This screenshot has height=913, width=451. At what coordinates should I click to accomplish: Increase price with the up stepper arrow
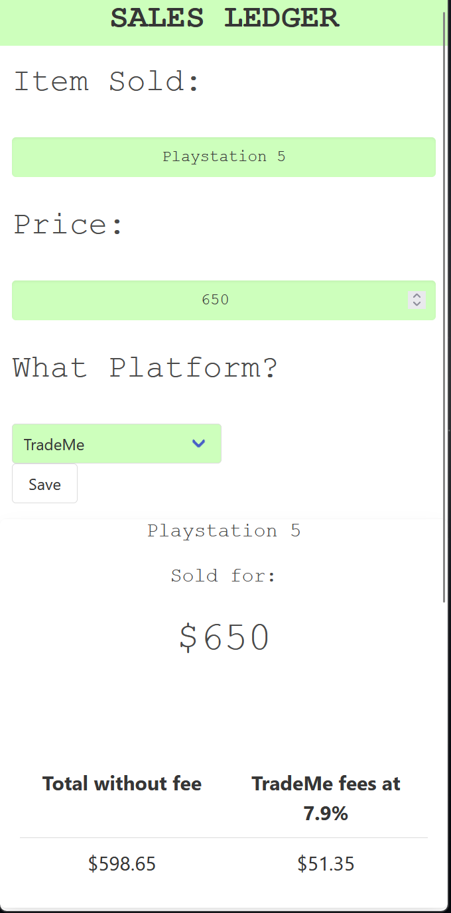click(417, 296)
